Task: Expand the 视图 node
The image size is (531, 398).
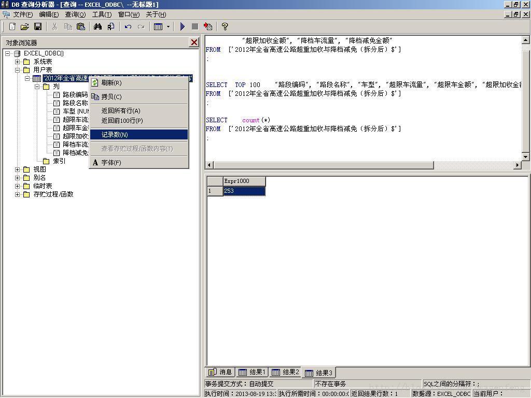Action: point(17,169)
